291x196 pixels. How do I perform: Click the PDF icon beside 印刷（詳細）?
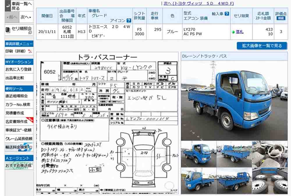click(x=30, y=51)
